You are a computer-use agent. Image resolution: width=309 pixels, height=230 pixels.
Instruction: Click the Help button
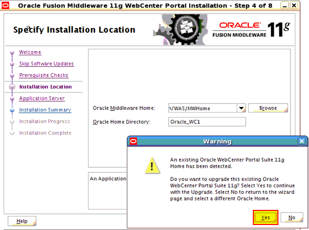point(22,221)
